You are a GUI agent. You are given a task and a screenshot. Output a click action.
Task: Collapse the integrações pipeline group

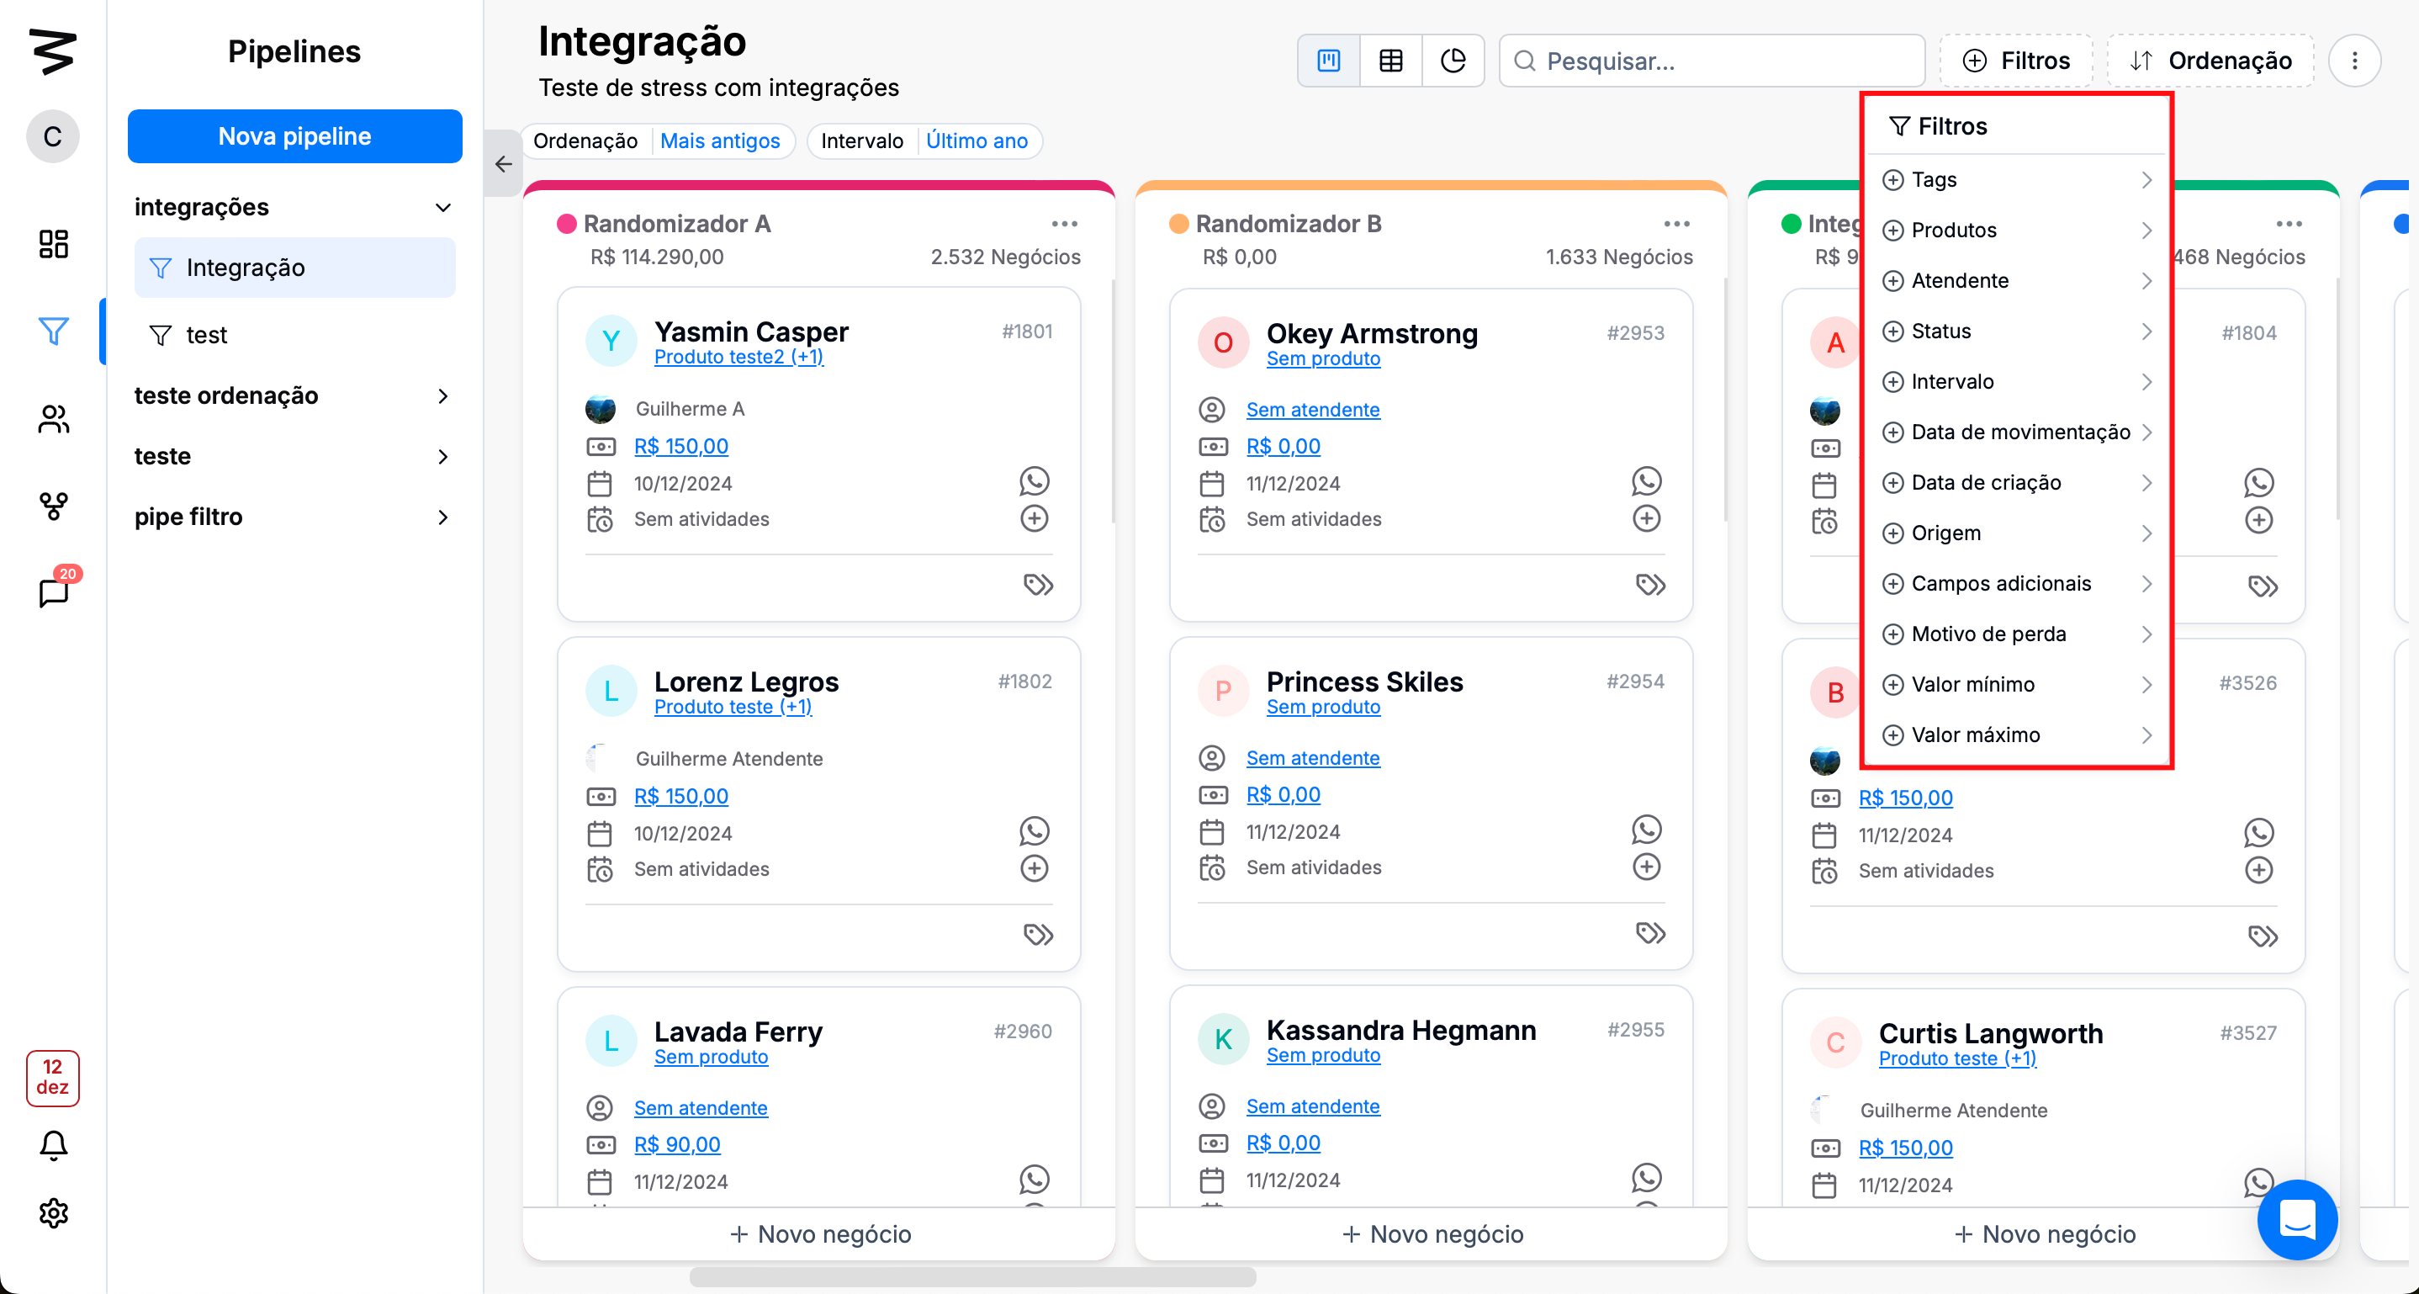pos(443,208)
